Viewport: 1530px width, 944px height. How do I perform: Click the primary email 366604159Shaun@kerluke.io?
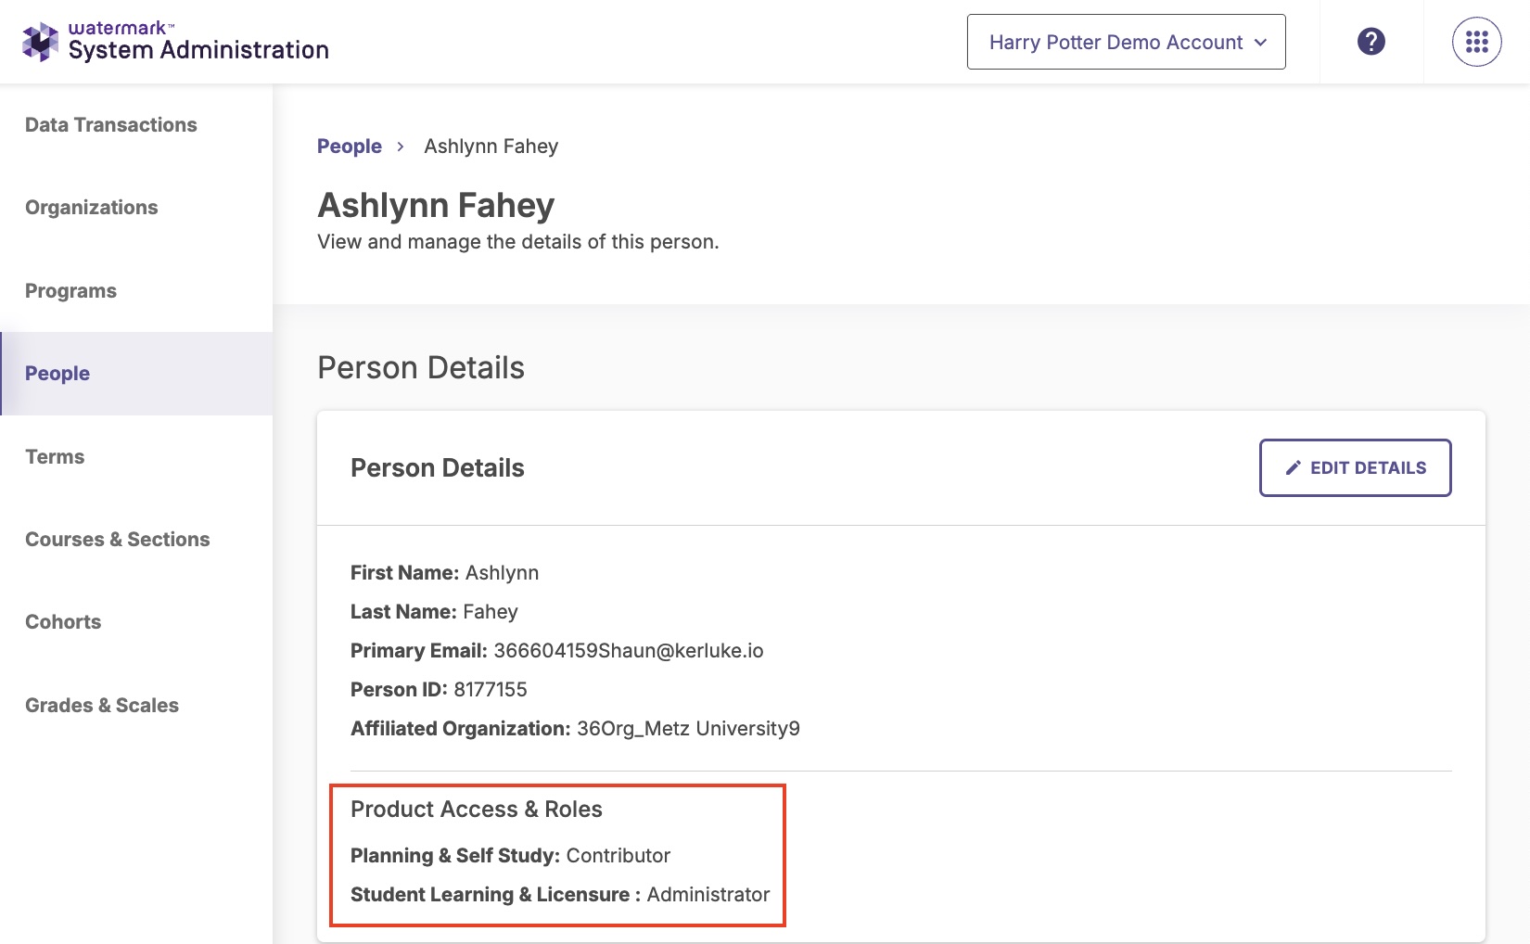point(629,651)
